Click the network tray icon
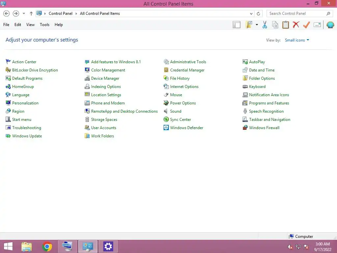The width and height of the screenshot is (337, 253). tap(298, 246)
